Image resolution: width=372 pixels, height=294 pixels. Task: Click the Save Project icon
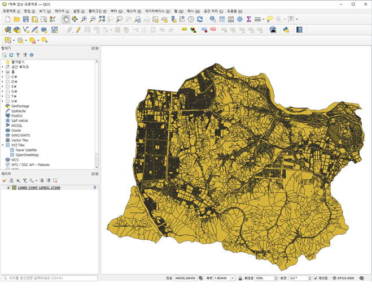point(26,19)
